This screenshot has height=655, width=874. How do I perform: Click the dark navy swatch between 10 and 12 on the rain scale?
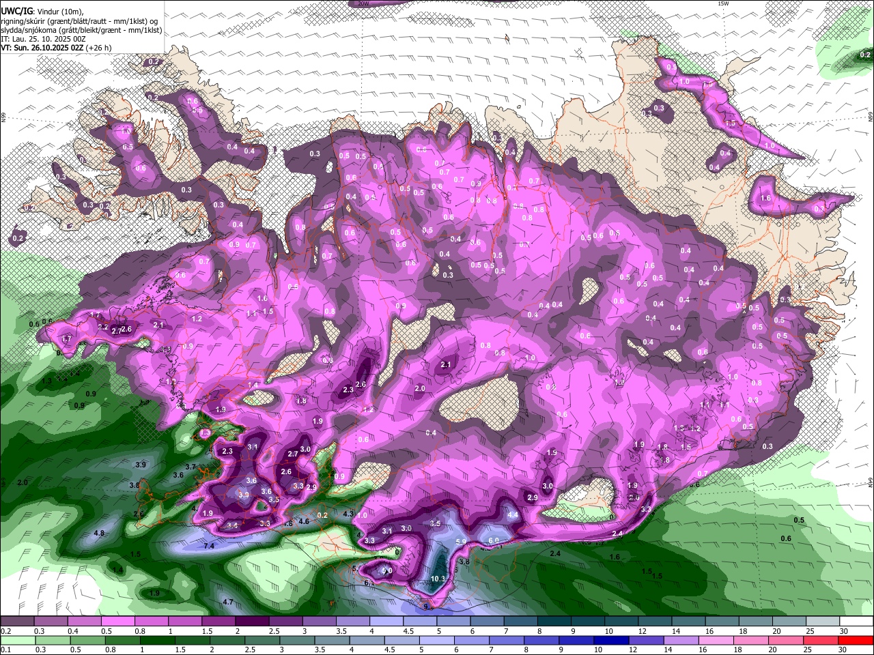pos(610,640)
